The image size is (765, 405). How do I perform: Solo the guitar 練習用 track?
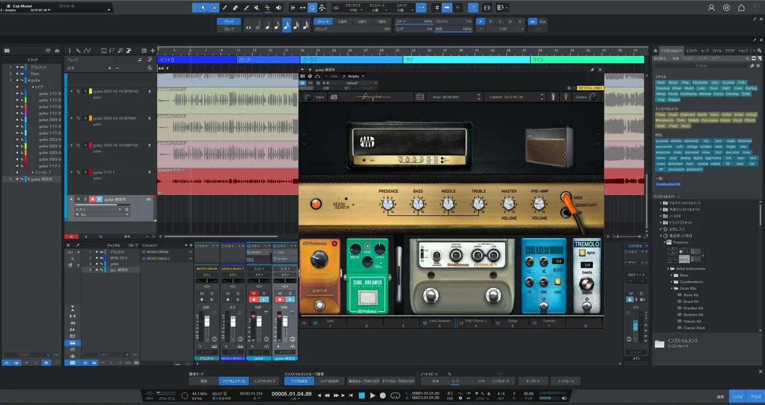(85, 199)
